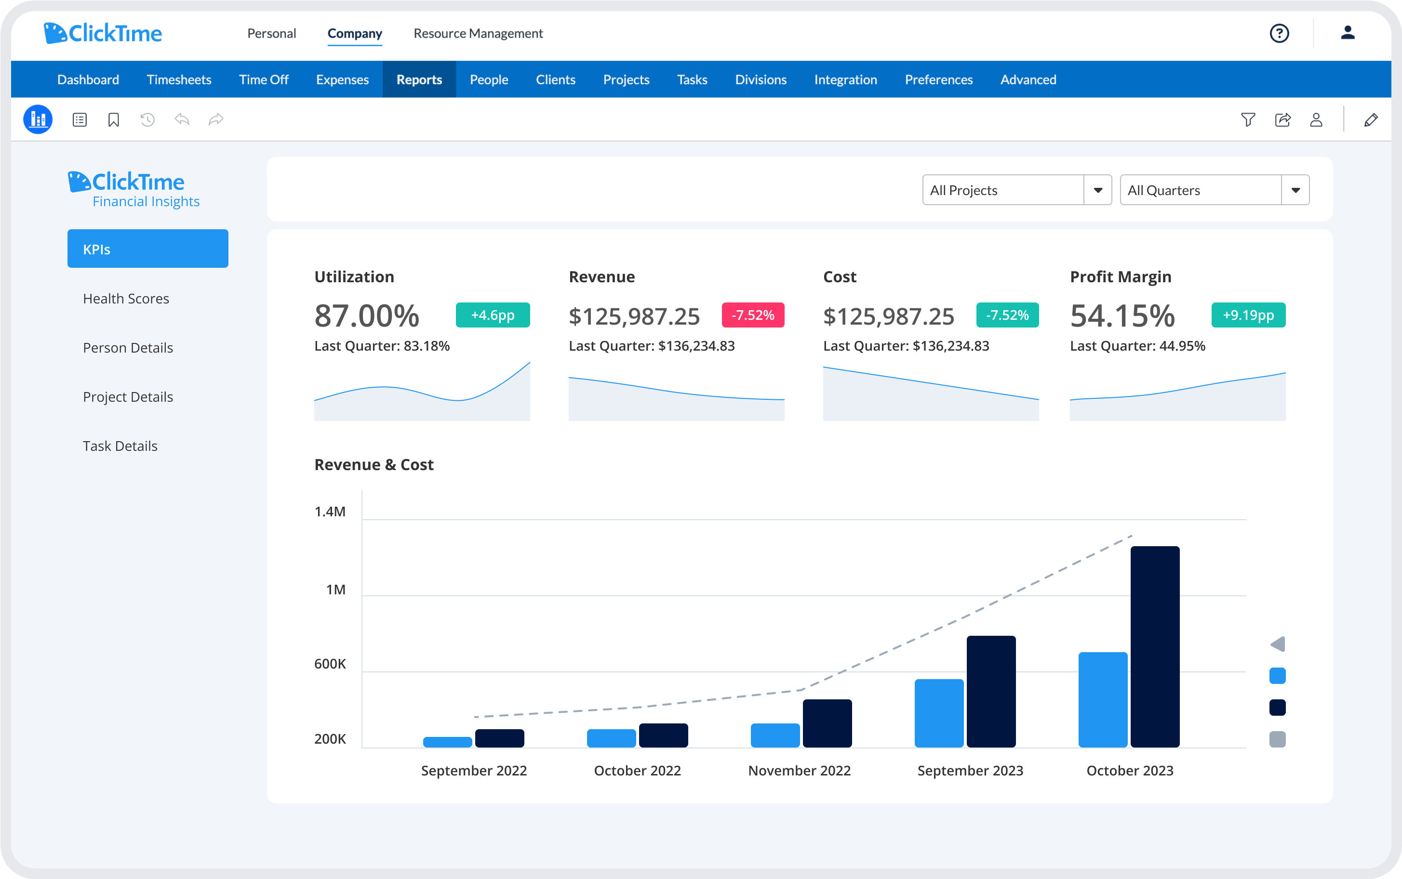
Task: Open the filter icon on the right toolbar
Action: 1249,119
